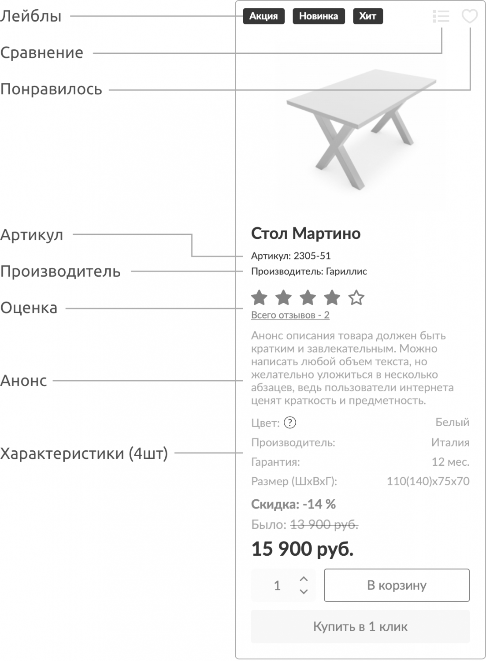The height and width of the screenshot is (661, 486).
Task: Toggle the heart favorite icon
Action: click(x=470, y=17)
